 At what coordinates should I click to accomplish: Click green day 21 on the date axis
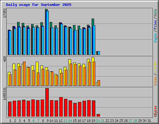[102, 121]
